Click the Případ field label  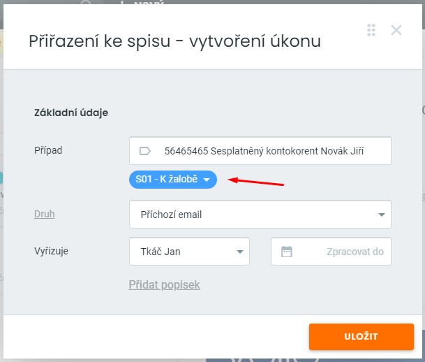tap(48, 150)
